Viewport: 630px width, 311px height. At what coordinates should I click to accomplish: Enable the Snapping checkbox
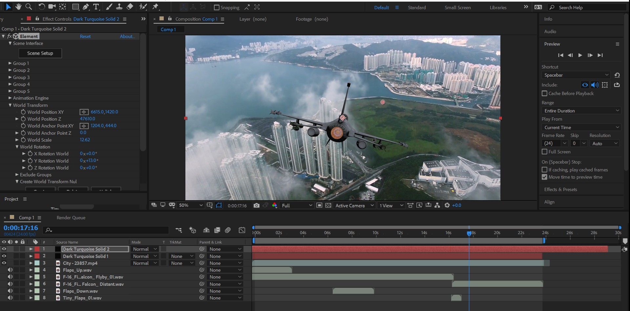coord(217,8)
